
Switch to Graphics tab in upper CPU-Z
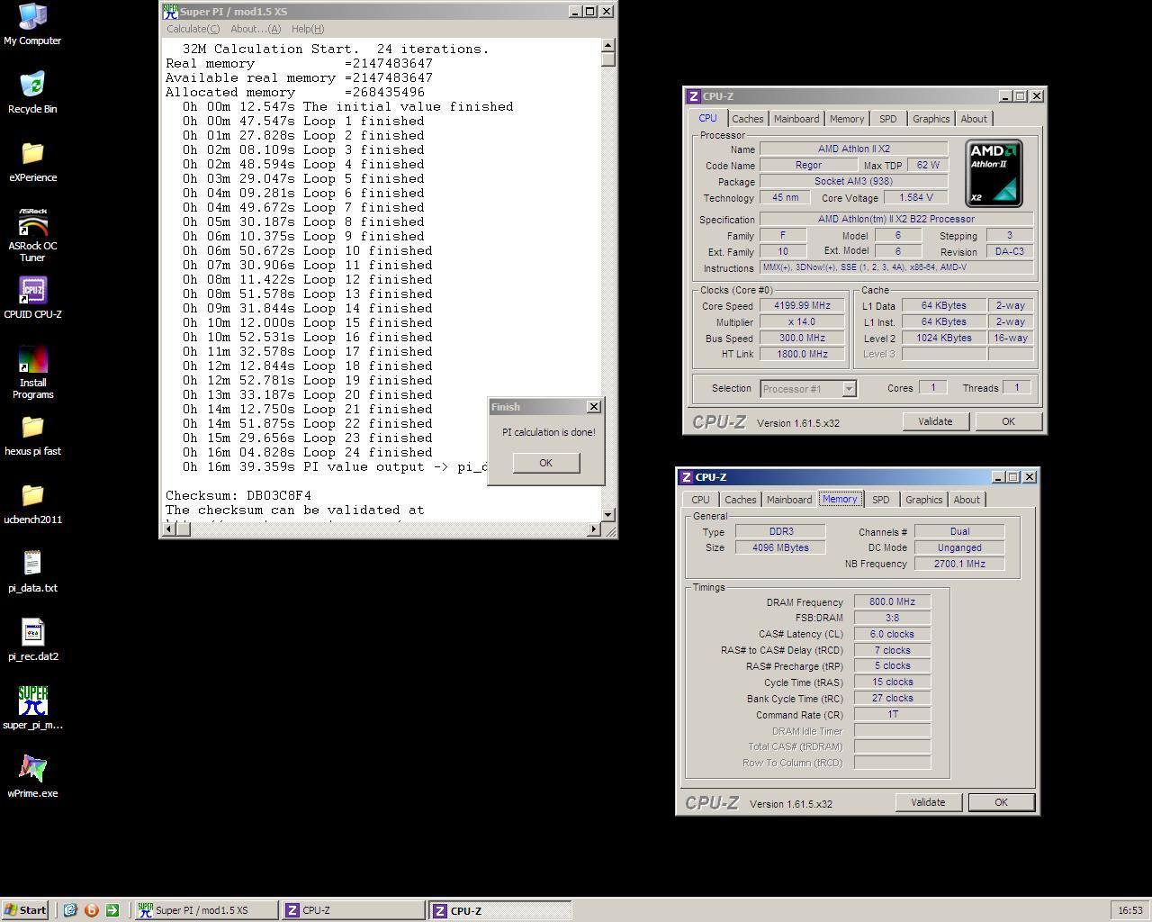[931, 119]
